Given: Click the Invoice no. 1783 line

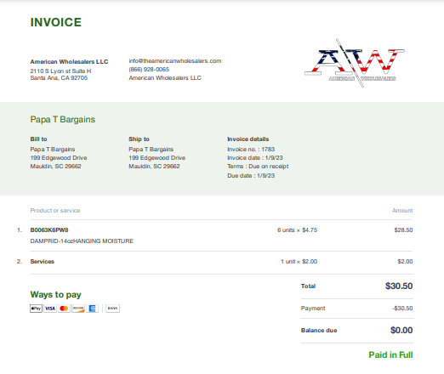Looking at the screenshot, I should [251, 150].
